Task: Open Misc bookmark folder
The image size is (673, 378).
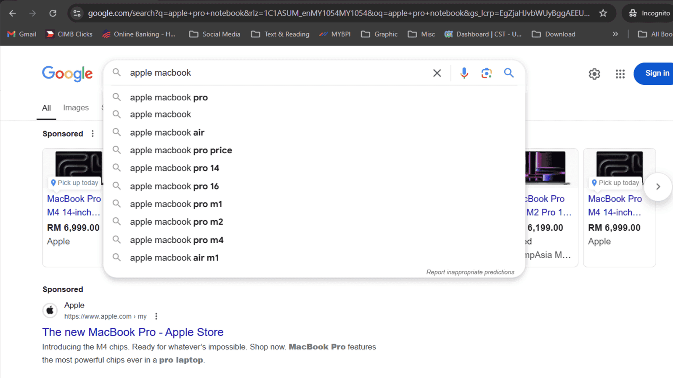Action: click(421, 34)
